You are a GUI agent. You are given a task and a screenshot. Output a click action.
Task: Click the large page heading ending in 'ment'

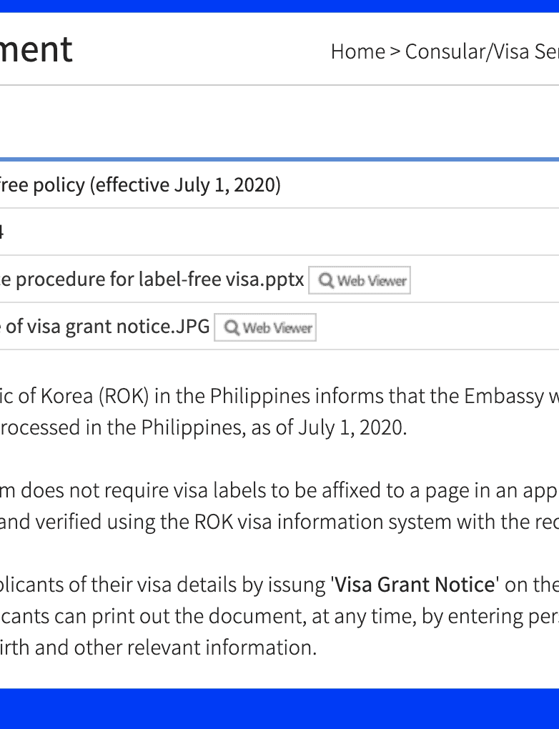(x=36, y=49)
